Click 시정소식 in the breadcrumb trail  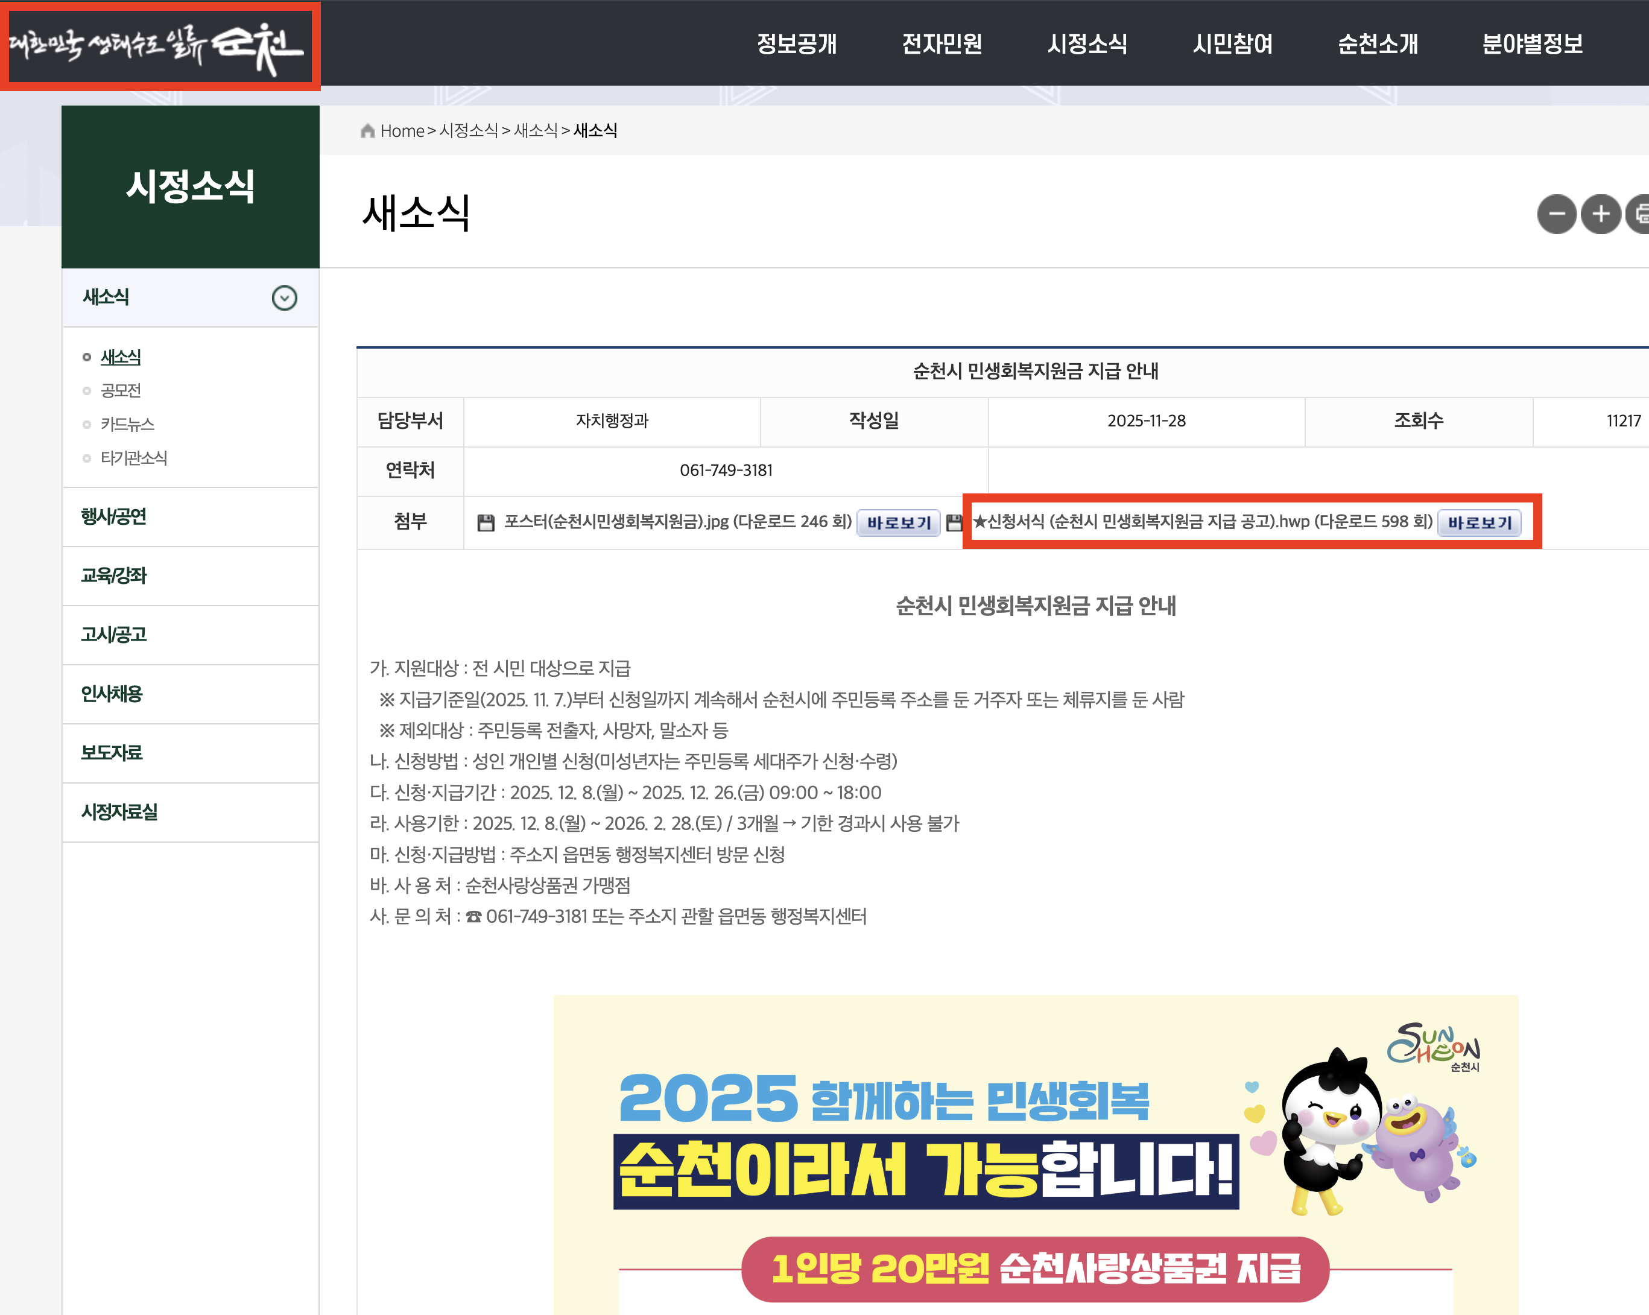pos(468,131)
